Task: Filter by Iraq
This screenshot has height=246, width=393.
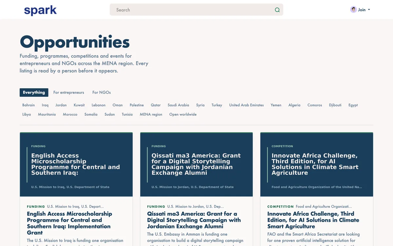Action: 45,105
